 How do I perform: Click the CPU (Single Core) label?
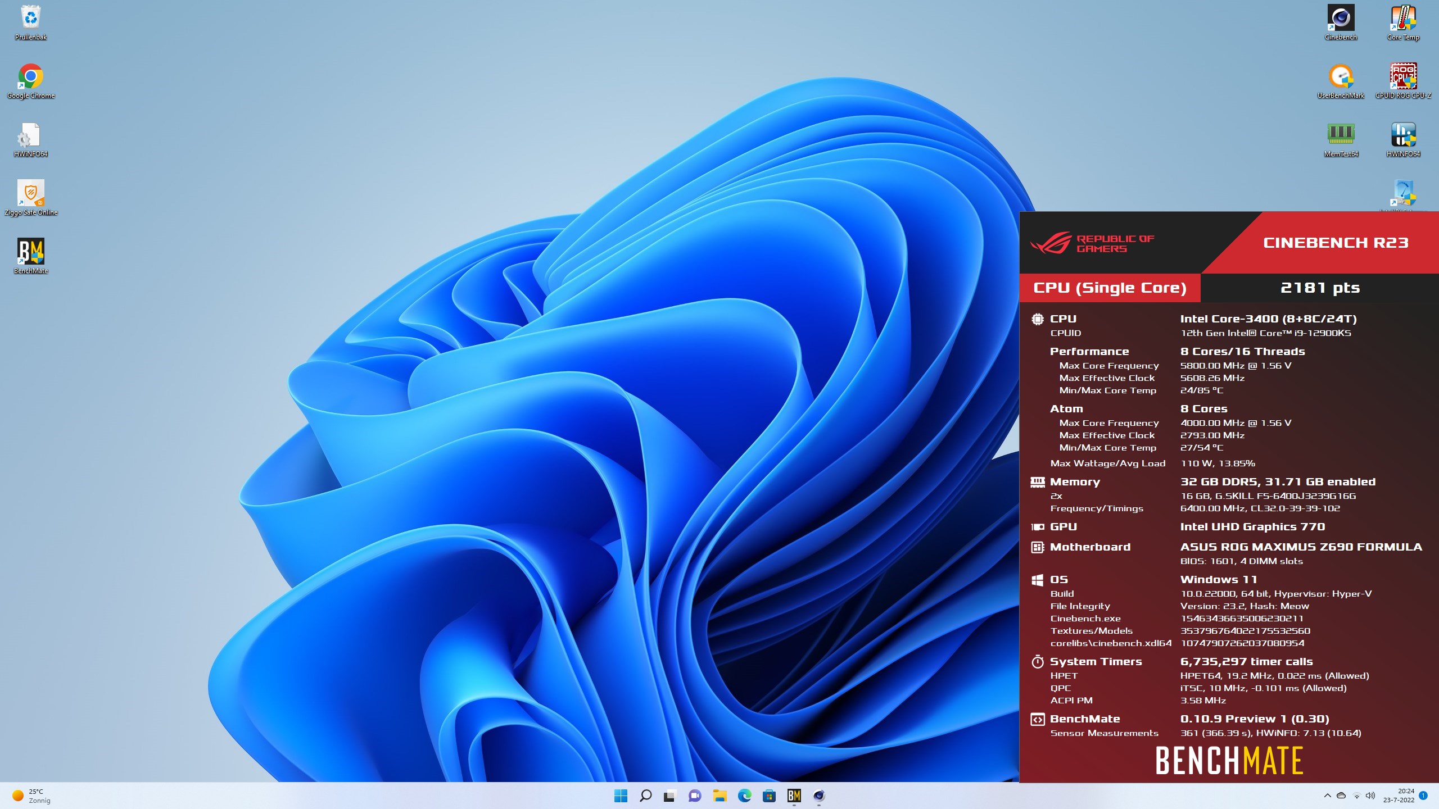(1110, 288)
